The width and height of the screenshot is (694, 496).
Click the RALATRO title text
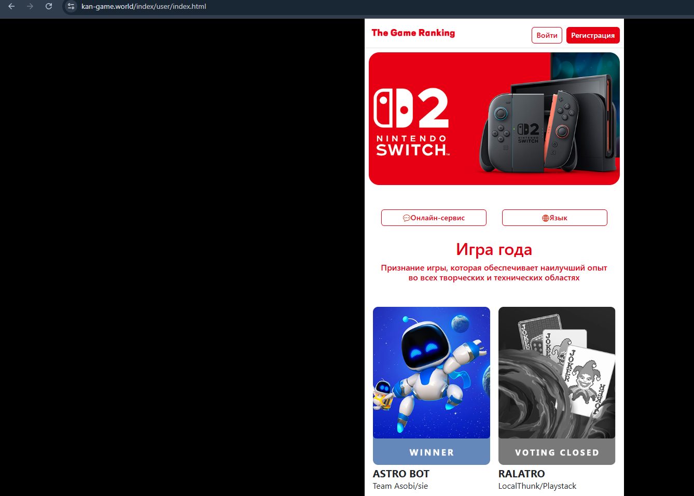click(x=522, y=474)
